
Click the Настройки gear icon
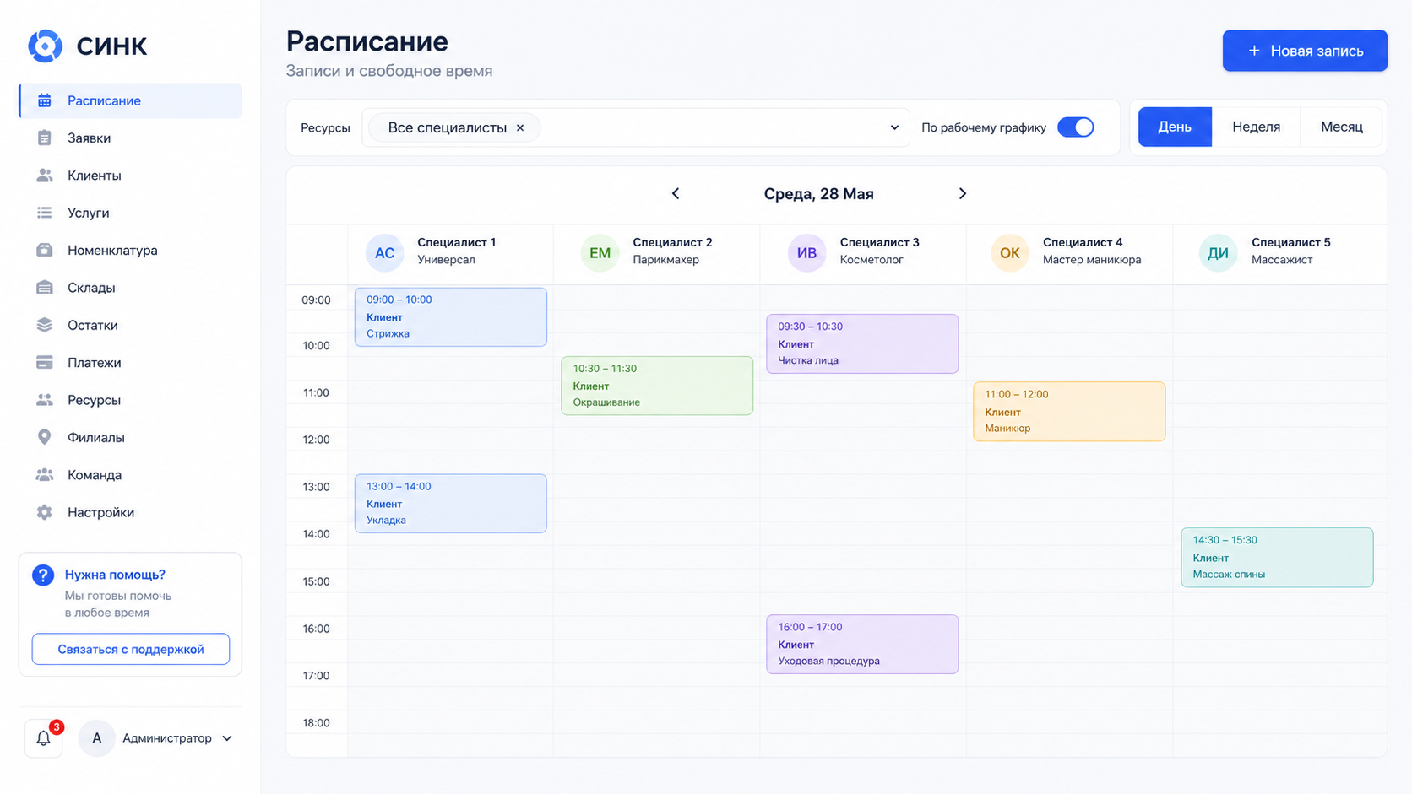point(45,512)
